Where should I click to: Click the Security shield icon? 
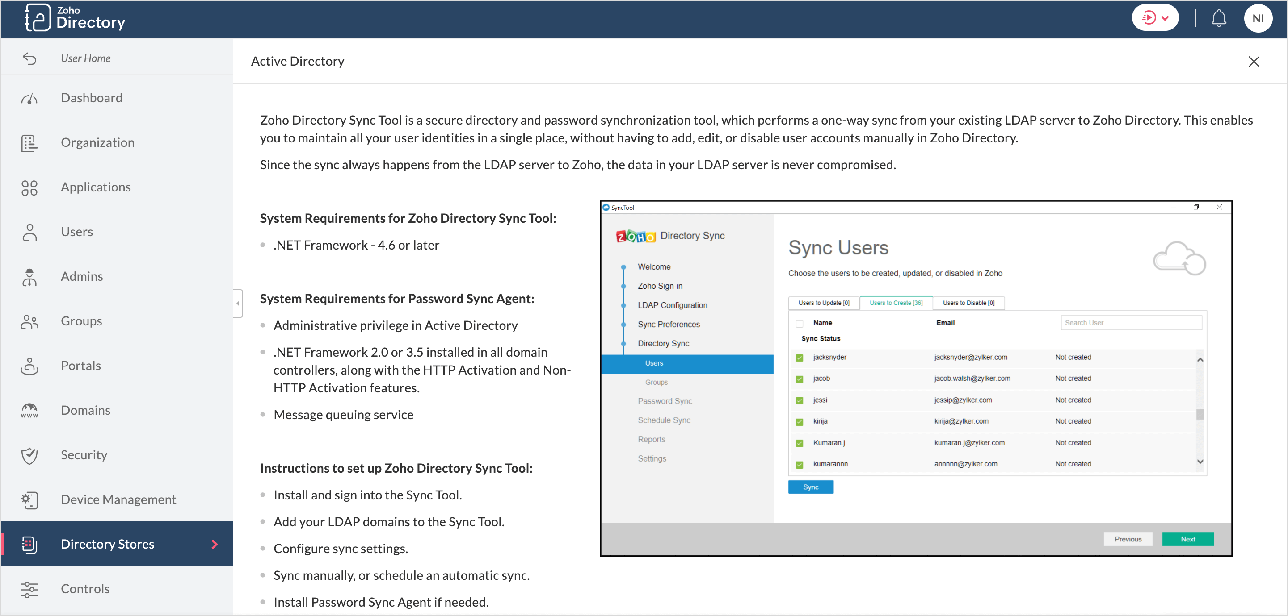[29, 455]
